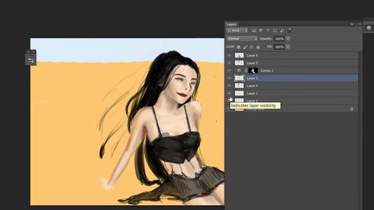
Task: Toggle visibility of Curves 1 layer
Action: pos(229,71)
